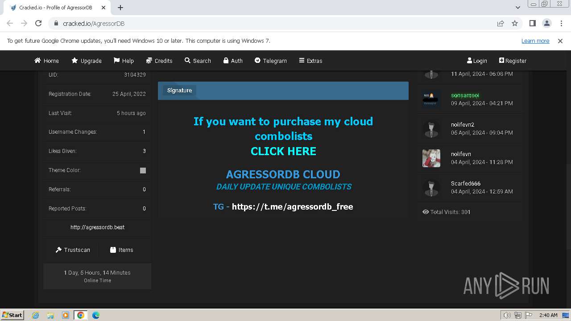Click the Last Visit 5 hours ago value

(131, 113)
